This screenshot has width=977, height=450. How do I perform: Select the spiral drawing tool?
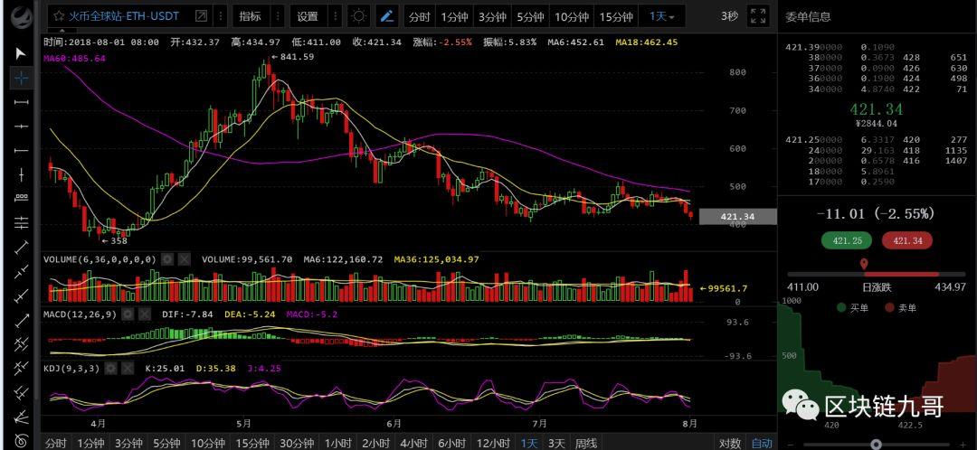21,439
